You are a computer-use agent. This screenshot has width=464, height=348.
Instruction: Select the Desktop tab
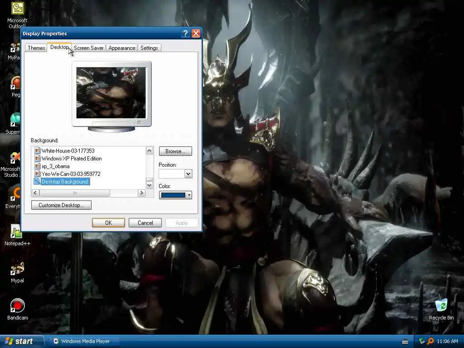coord(59,47)
